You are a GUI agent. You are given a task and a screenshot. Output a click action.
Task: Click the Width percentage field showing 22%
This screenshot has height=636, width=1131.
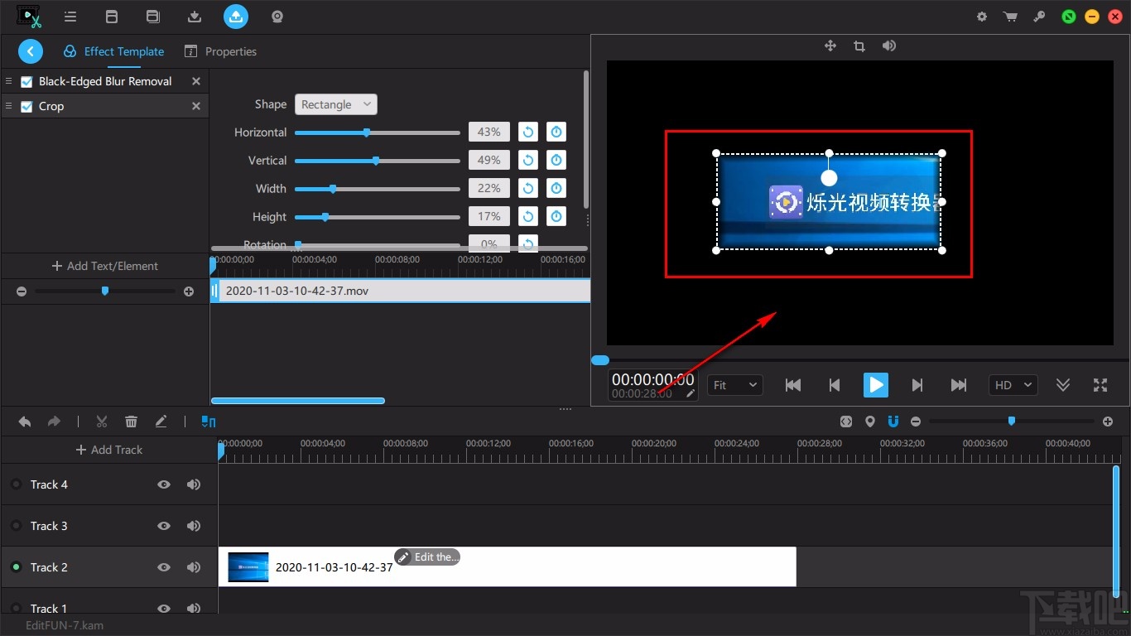point(489,188)
